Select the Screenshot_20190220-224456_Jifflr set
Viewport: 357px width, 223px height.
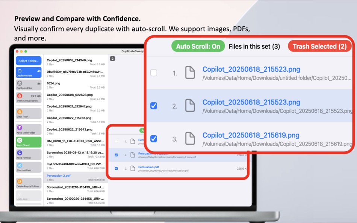tap(76, 200)
